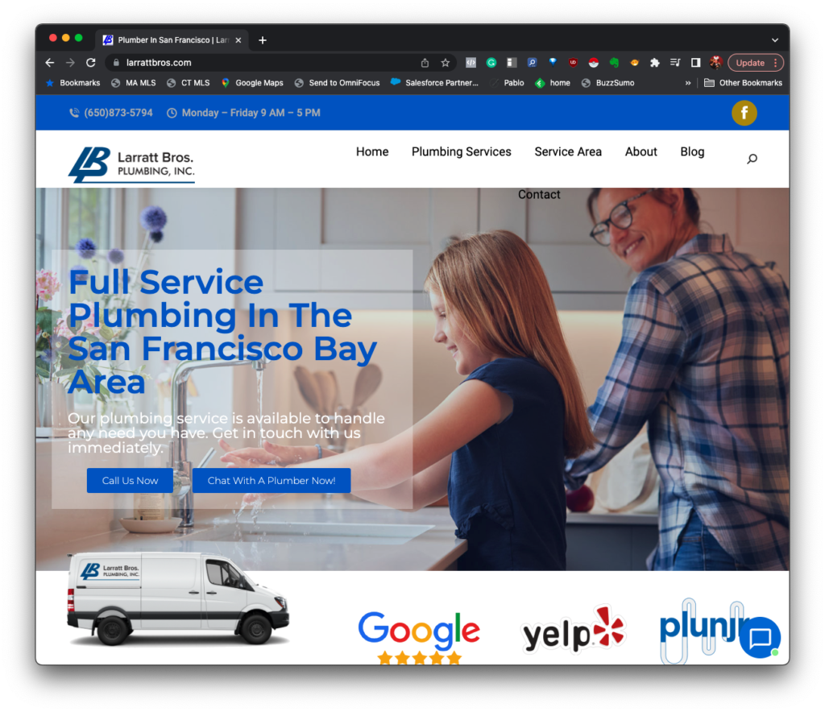Click Chat With A Plumber Now!
The width and height of the screenshot is (825, 712).
click(x=272, y=481)
